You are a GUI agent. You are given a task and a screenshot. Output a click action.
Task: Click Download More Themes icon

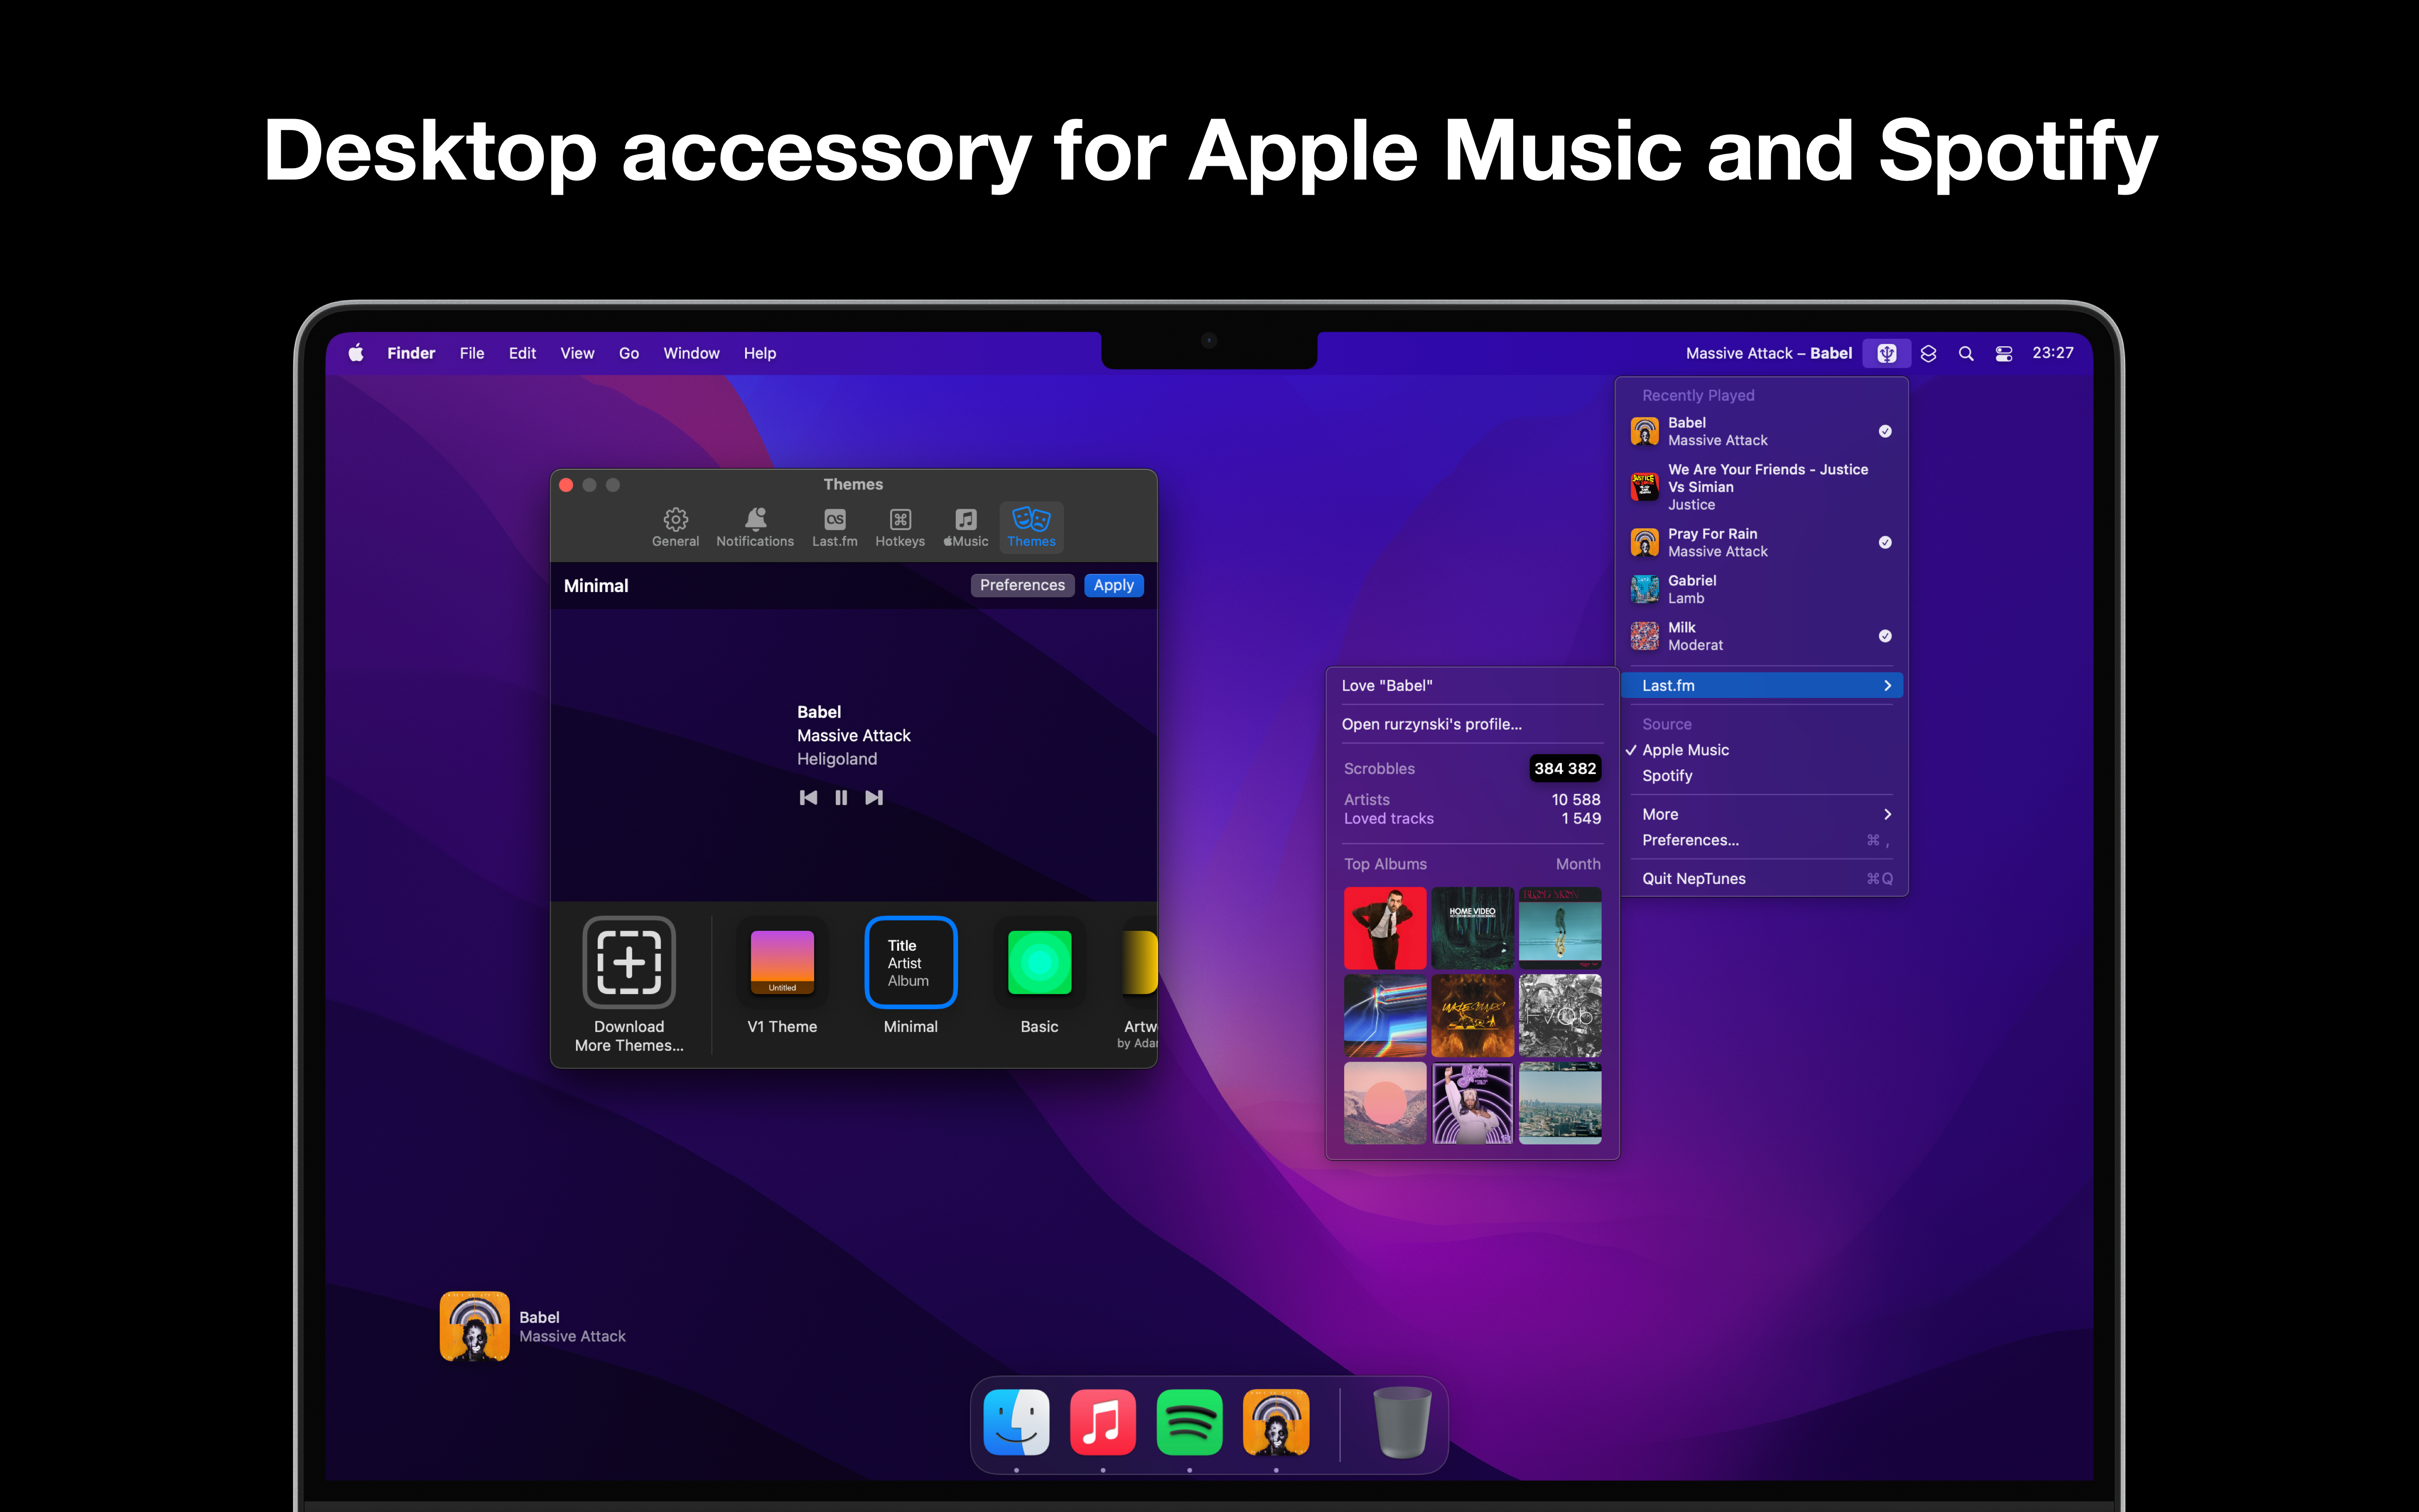tap(629, 962)
